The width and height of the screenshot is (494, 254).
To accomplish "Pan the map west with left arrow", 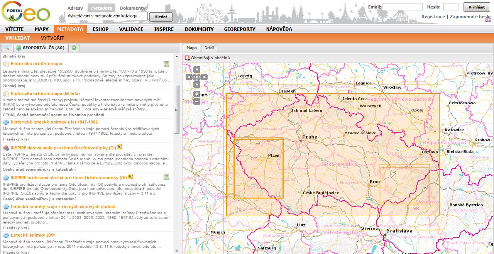I will (x=189, y=77).
